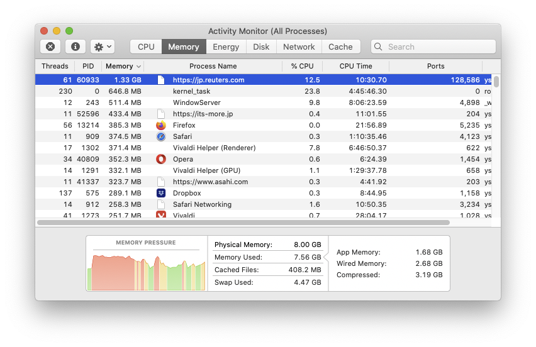This screenshot has width=536, height=347.
Task: Click the Firefox icon in the process list
Action: pos(160,125)
